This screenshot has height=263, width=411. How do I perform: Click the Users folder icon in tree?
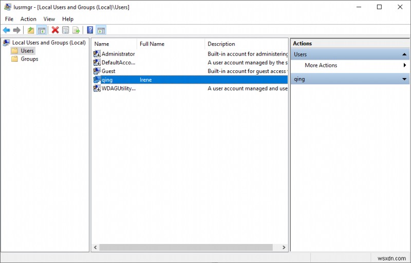pyautogui.click(x=15, y=50)
